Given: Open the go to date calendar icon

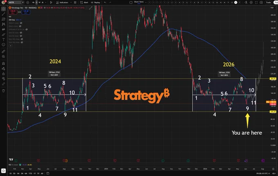Looking at the screenshot, I should (x=47, y=174).
